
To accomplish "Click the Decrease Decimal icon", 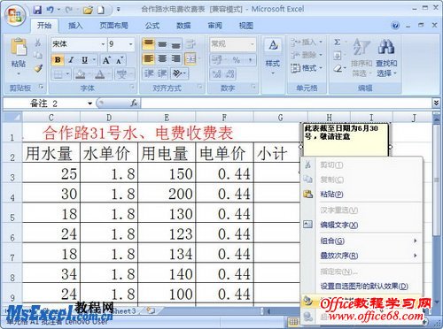I will tap(230, 73).
